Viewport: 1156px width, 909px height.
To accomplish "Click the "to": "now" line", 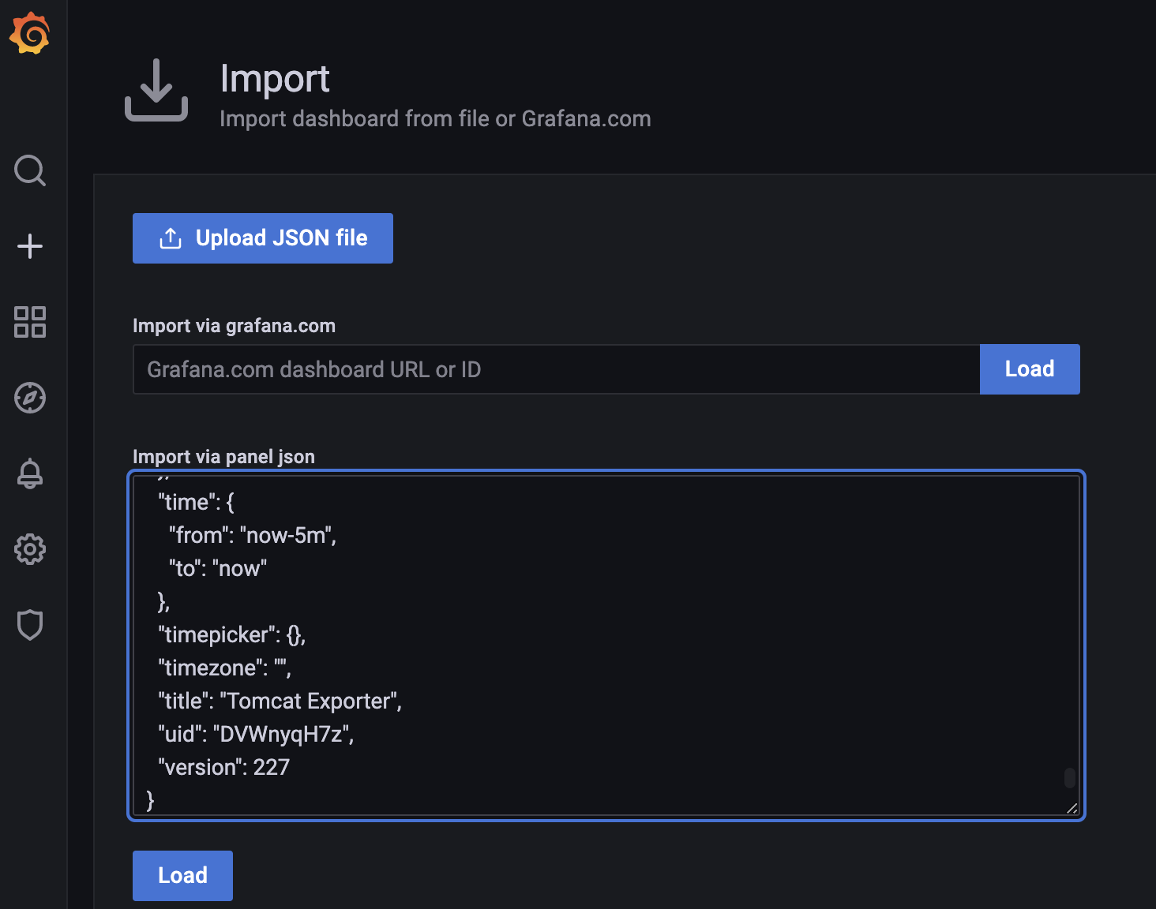I will 218,568.
